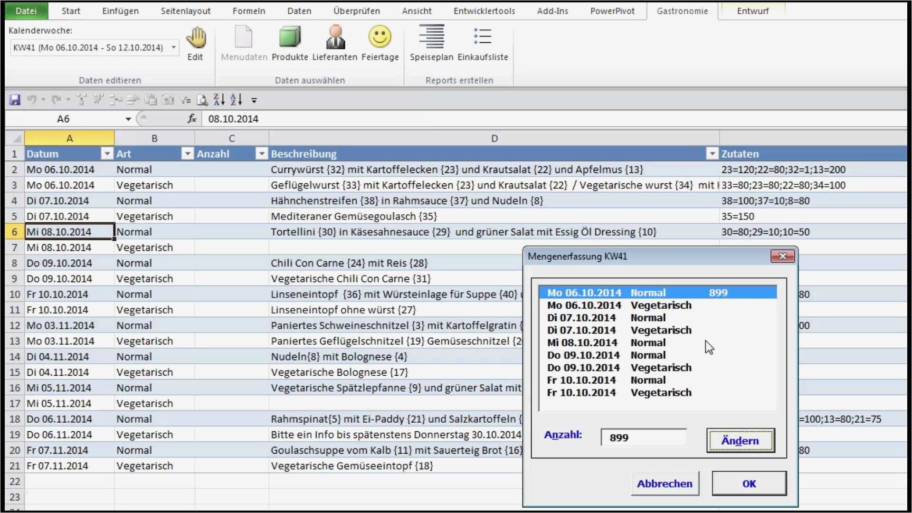Switch to the Formeln ribbon tab
The image size is (912, 513).
point(249,11)
